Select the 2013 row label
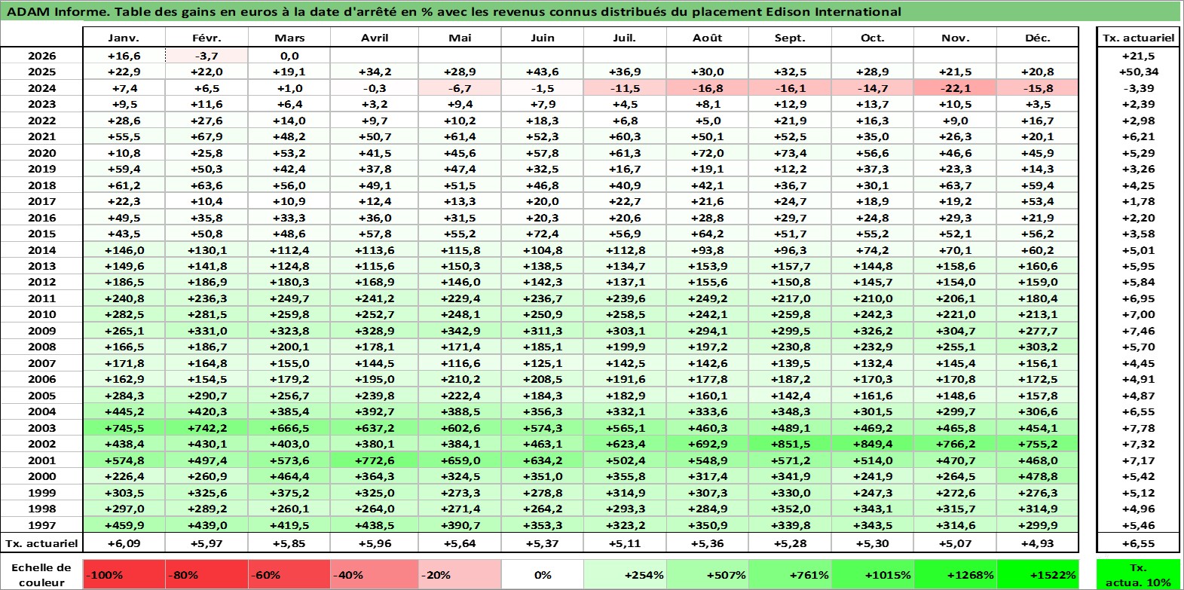This screenshot has width=1184, height=590. pos(42,266)
